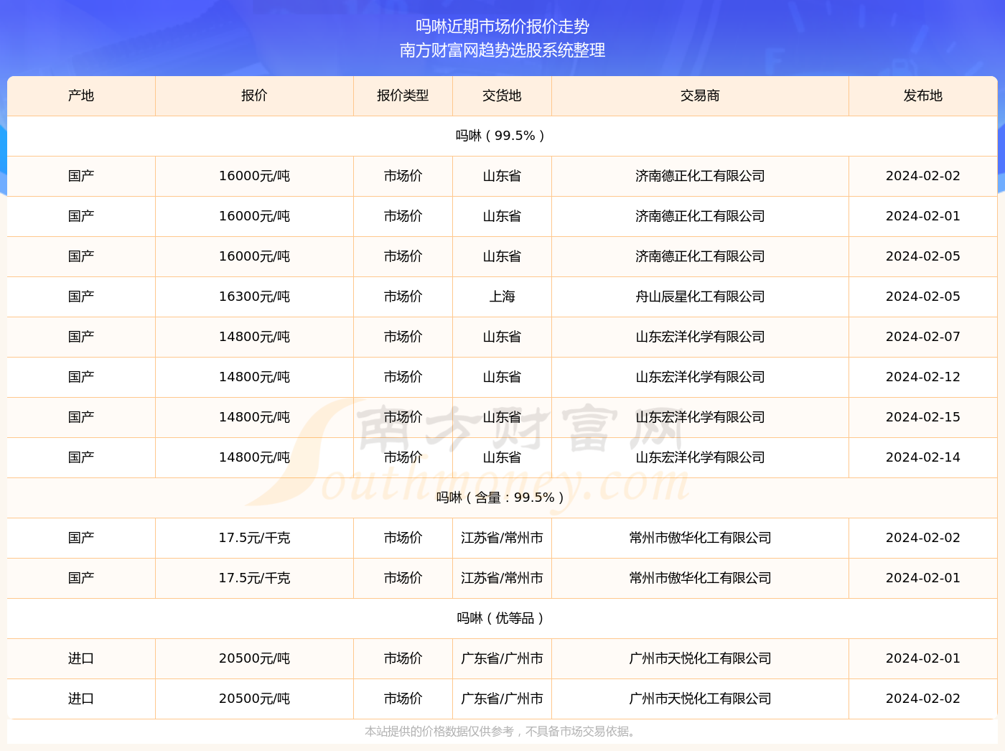Click 2024-02-05 in the 济南德正化工 row
1005x751 pixels.
tap(923, 256)
